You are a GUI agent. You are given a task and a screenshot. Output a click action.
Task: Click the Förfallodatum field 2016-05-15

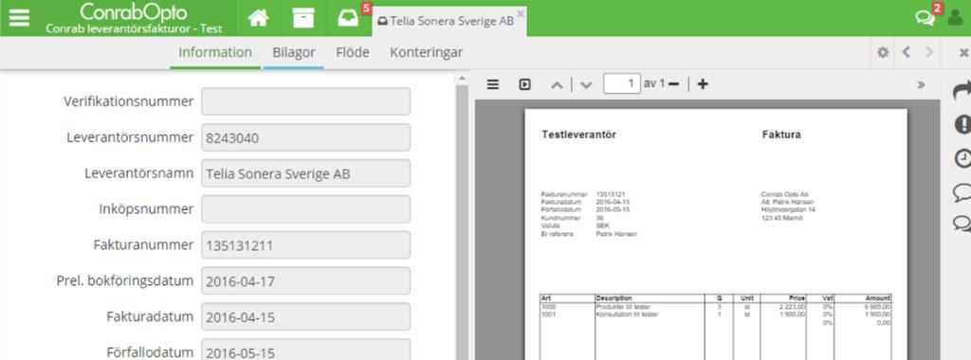306,350
